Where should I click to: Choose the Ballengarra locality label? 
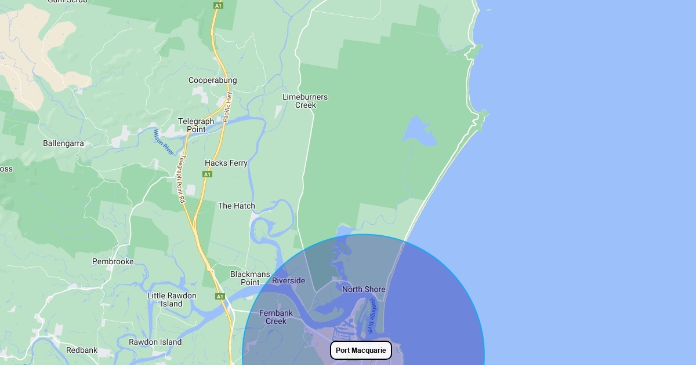[x=63, y=143]
